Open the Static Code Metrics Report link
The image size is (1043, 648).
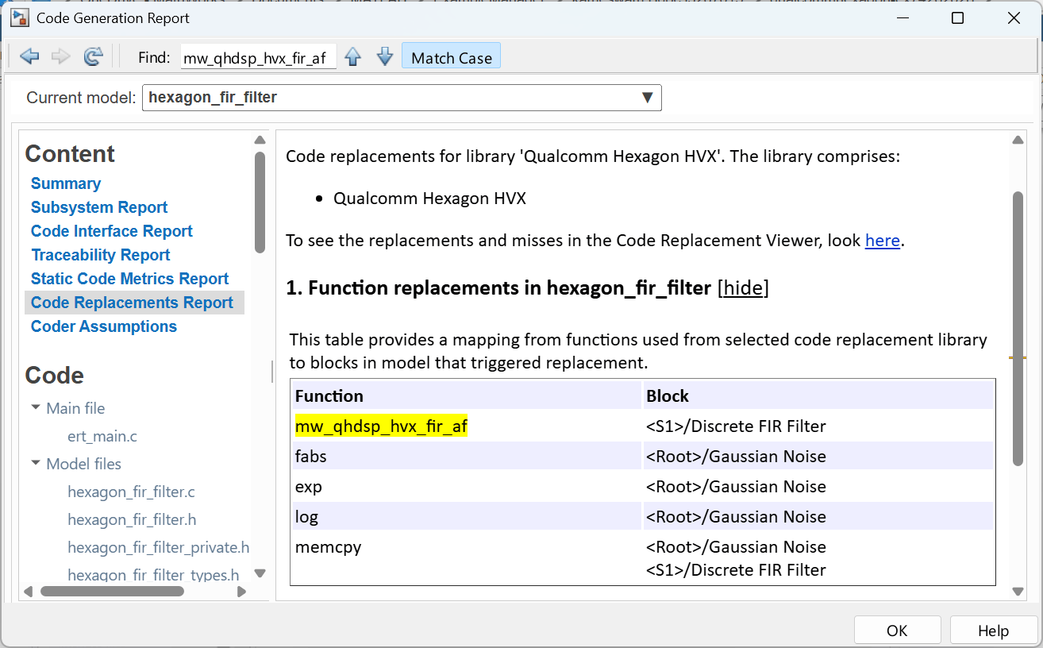[129, 279]
